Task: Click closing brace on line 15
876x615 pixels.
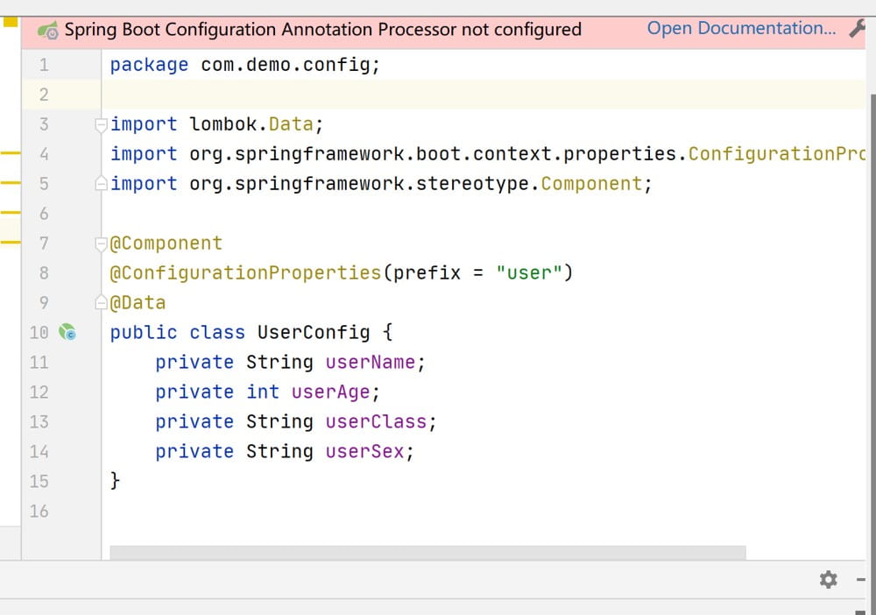Action: [115, 480]
